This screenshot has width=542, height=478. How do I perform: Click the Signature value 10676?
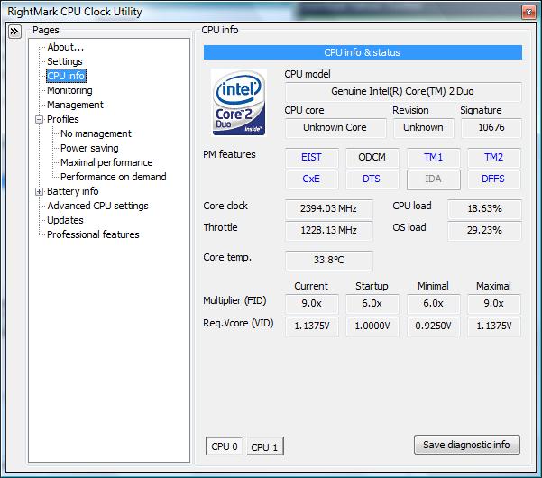pos(491,128)
